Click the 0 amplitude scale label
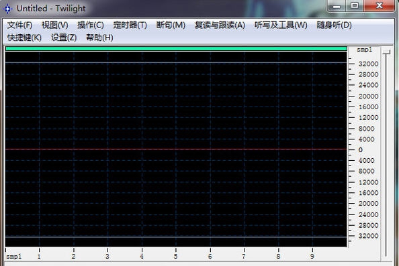Image resolution: width=399 pixels, height=266 pixels. click(360, 150)
